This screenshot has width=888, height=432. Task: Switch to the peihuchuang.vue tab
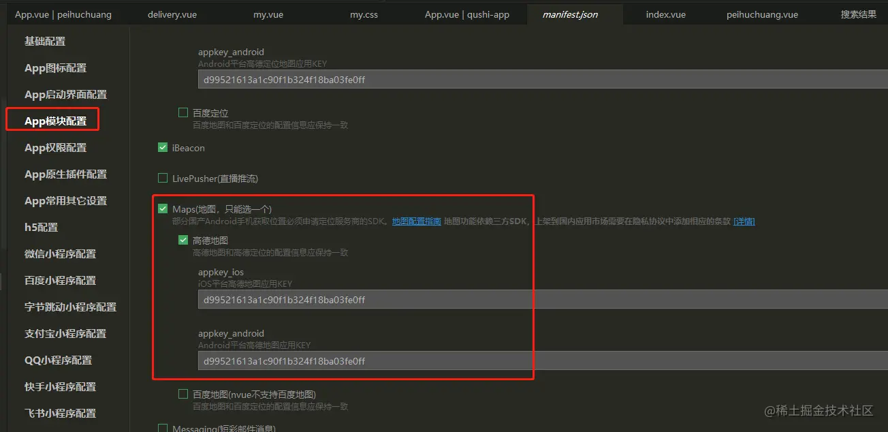[761, 14]
